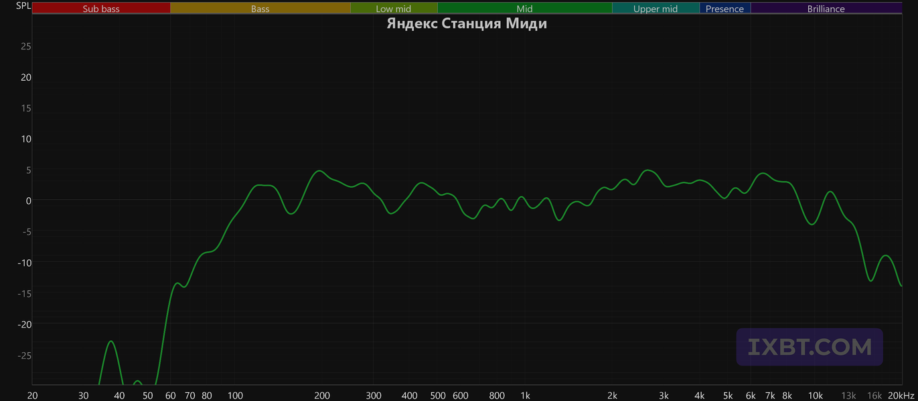The height and width of the screenshot is (401, 918).
Task: Click the 100 Hz frequency tick label
Action: click(x=235, y=395)
